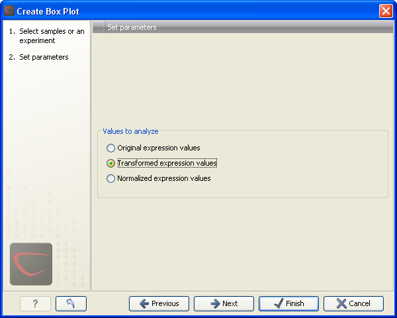
Task: Open help with the question mark button
Action: click(35, 303)
